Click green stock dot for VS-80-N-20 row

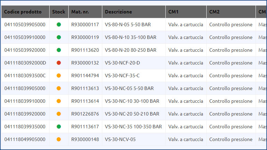click(59, 50)
